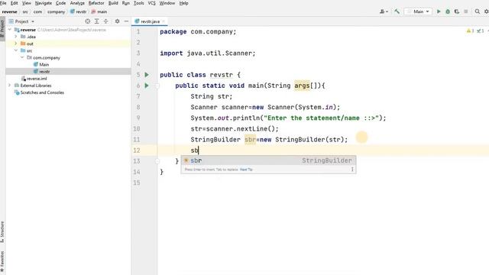489x275 pixels.
Task: Collapse the reverse project root node
Action: (10, 30)
